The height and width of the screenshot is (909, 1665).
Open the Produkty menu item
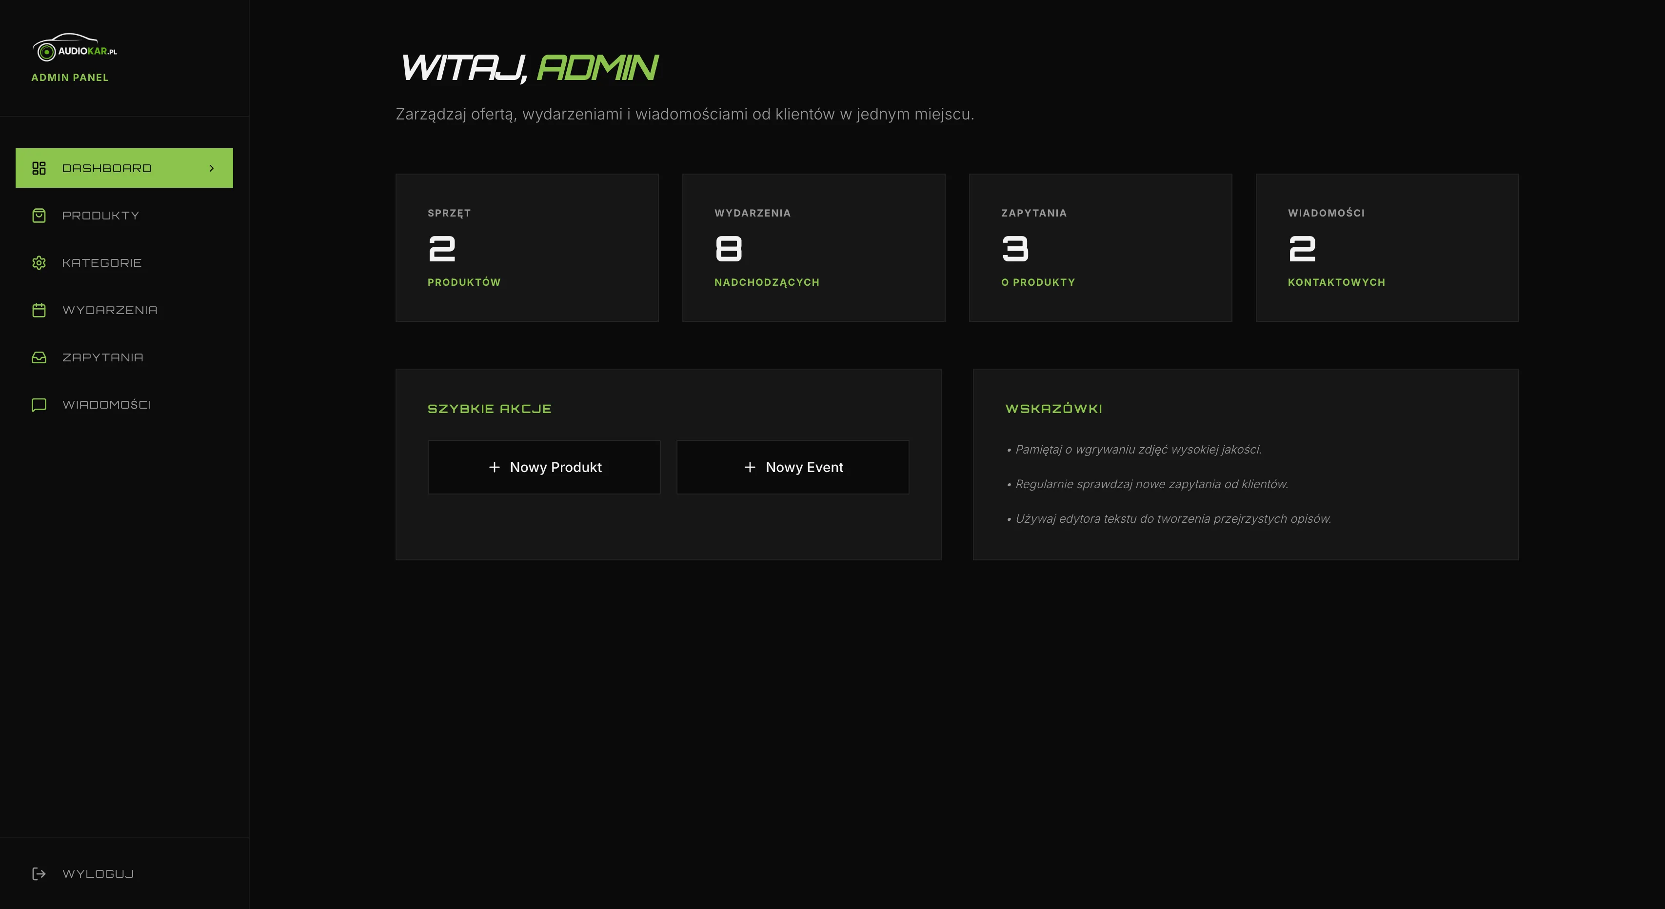point(101,215)
